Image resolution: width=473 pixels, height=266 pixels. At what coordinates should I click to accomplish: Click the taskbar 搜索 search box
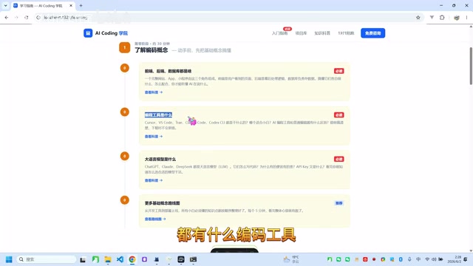pyautogui.click(x=46, y=259)
